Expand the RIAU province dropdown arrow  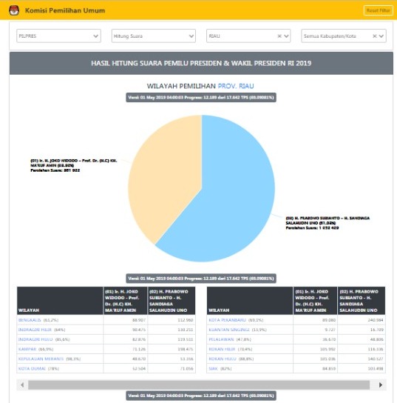[x=286, y=36]
